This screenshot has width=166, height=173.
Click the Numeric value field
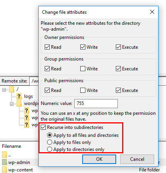[96, 103]
